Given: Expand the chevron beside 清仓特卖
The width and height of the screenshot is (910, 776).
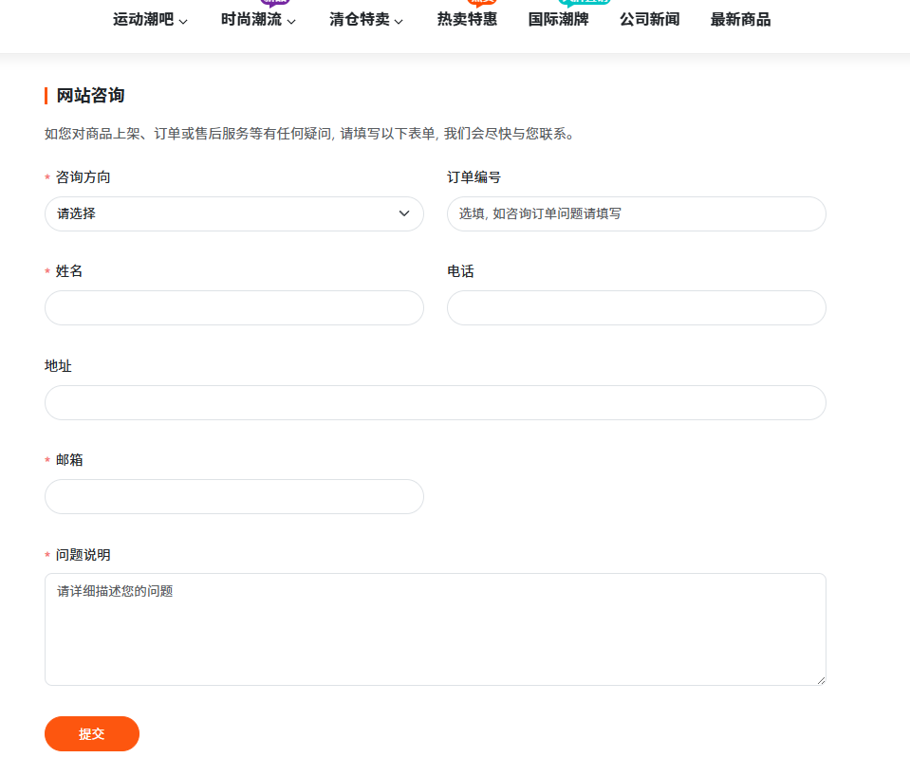Looking at the screenshot, I should point(399,22).
